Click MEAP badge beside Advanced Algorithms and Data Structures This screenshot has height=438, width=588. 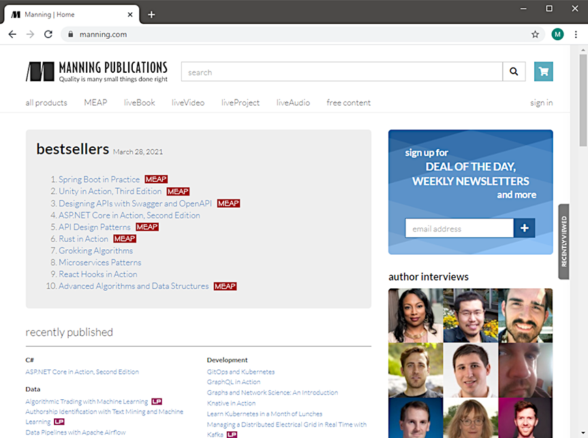tap(225, 286)
